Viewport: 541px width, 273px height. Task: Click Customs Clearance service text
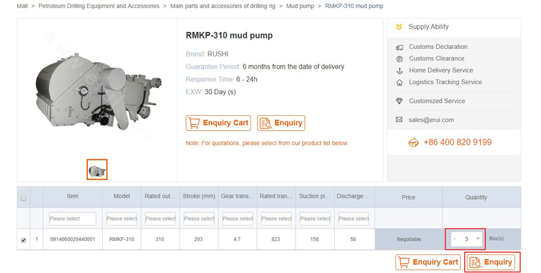[437, 58]
